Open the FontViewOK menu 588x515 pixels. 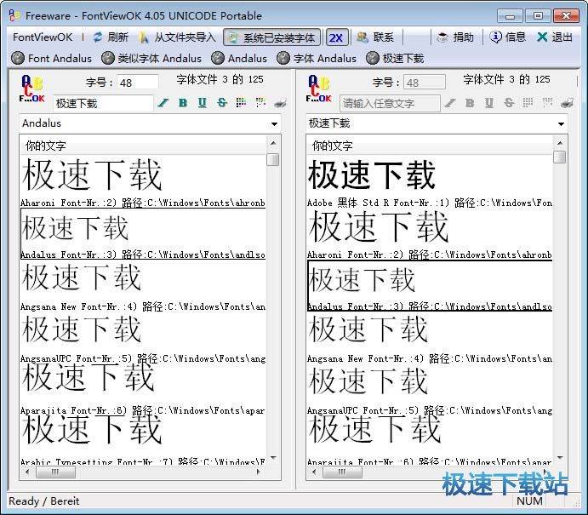[x=43, y=37]
